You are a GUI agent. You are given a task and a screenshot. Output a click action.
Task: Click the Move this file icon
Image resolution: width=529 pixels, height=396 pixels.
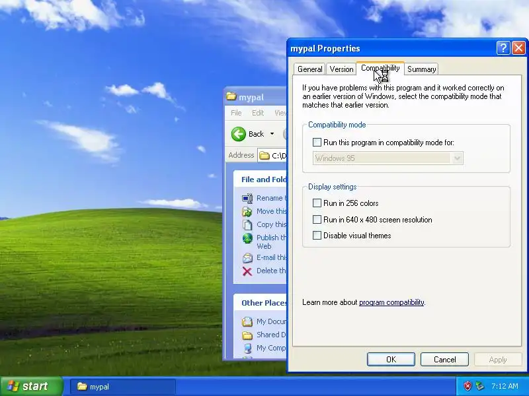coord(247,211)
